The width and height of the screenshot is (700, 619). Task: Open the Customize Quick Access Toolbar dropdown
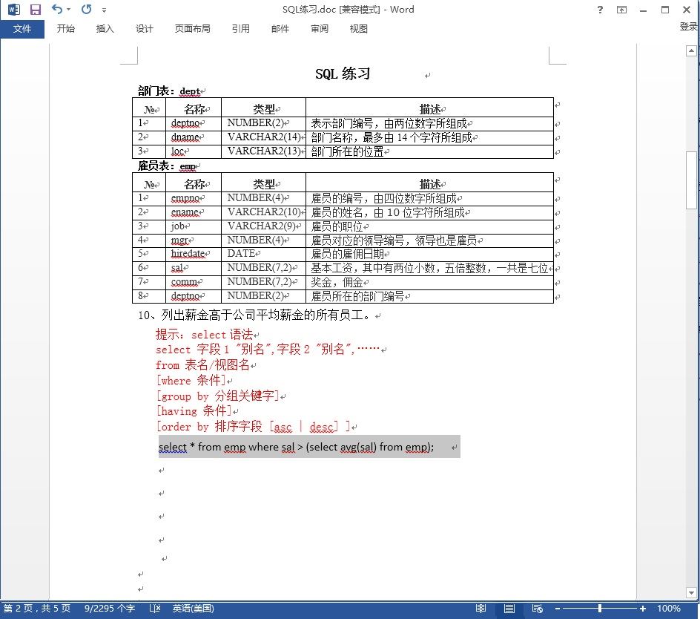tap(104, 10)
